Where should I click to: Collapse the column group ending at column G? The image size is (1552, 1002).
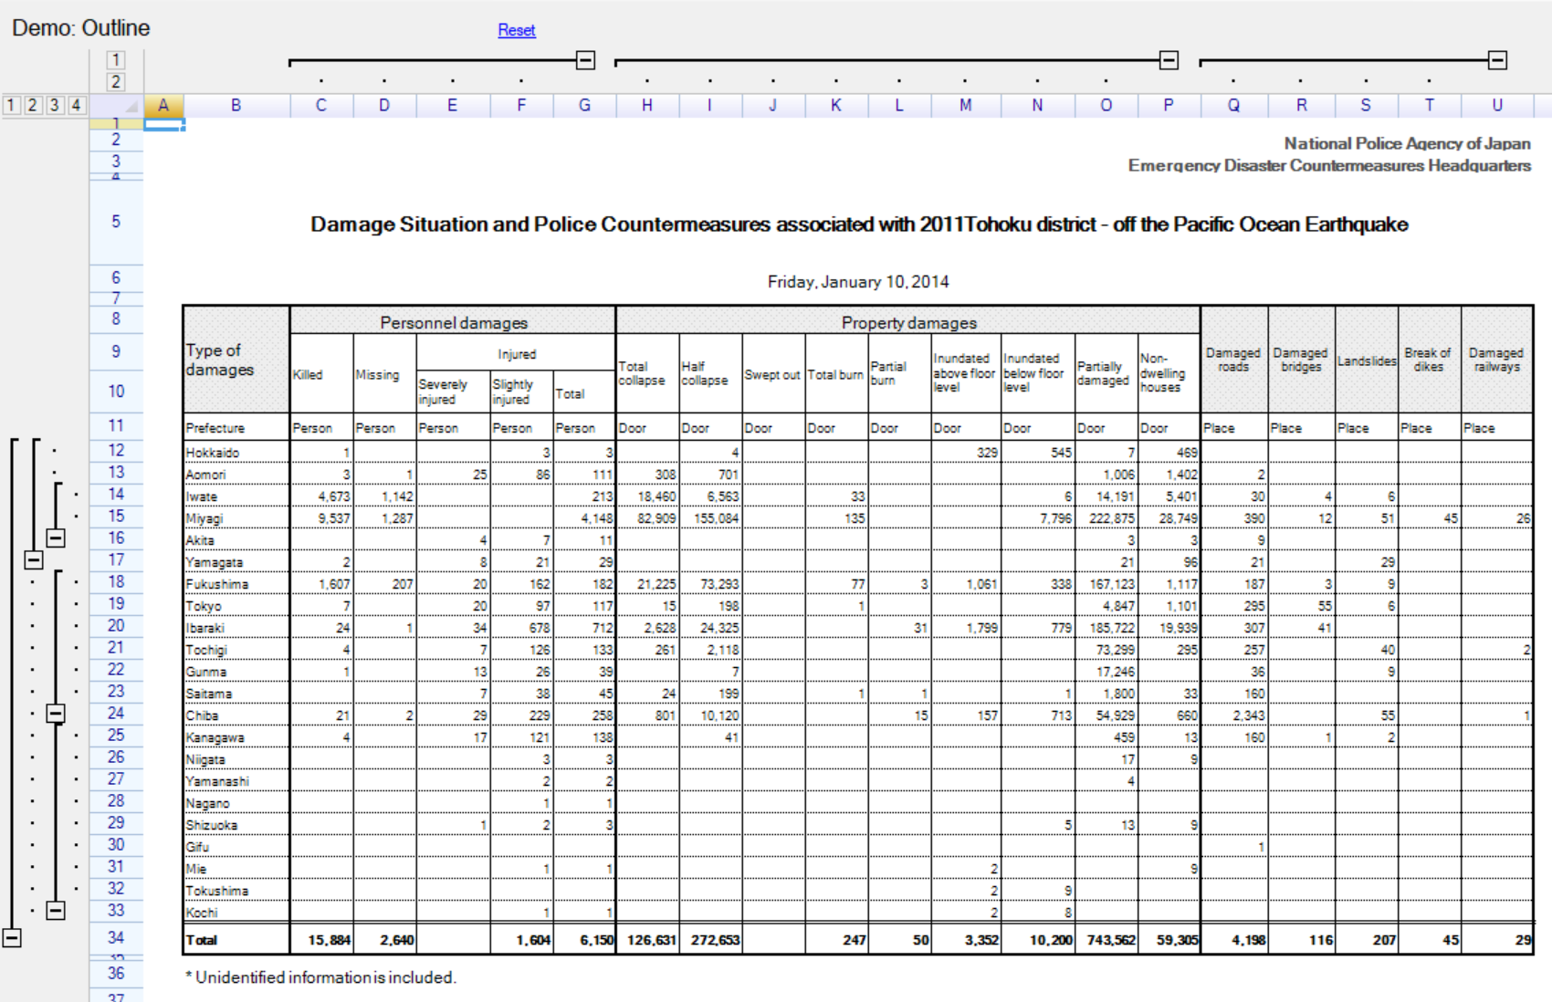(x=585, y=60)
